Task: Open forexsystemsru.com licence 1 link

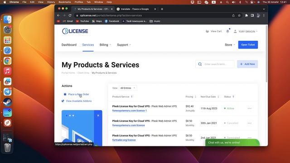Action: (130, 110)
